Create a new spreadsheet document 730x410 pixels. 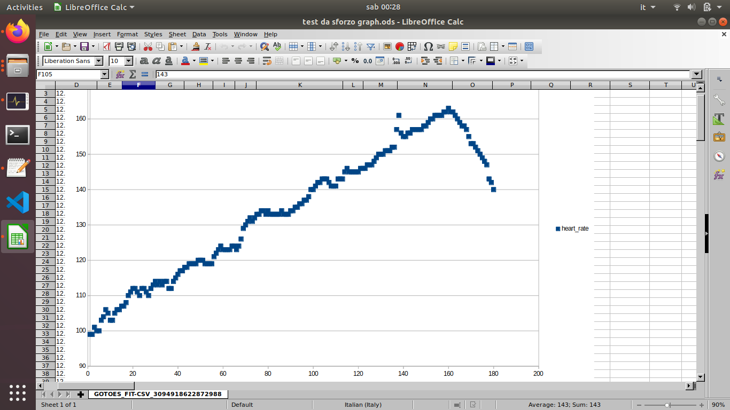[48, 46]
